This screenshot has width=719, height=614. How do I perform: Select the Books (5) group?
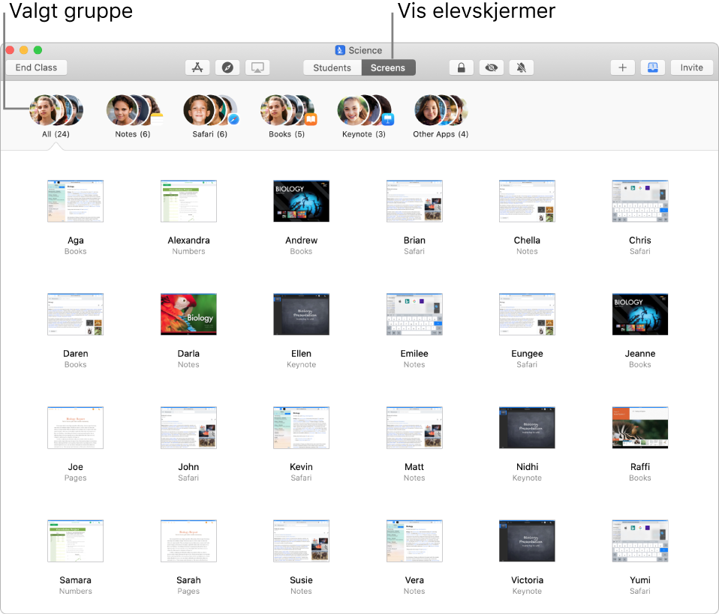point(287,116)
